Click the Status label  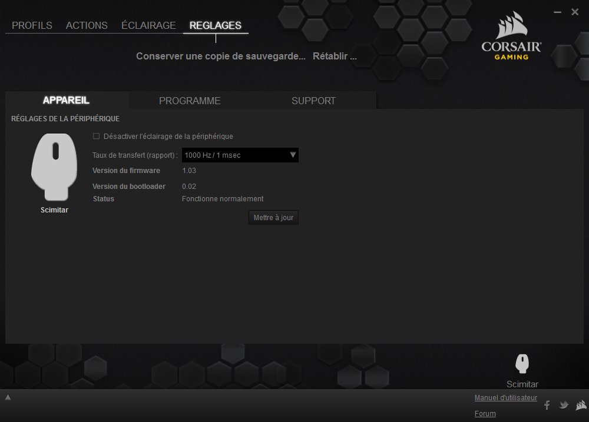[103, 198]
